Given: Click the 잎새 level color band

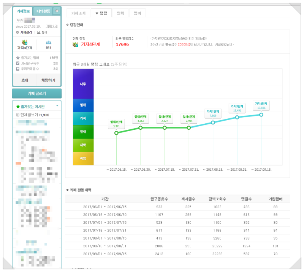Looking at the screenshot, I should 83,132.
